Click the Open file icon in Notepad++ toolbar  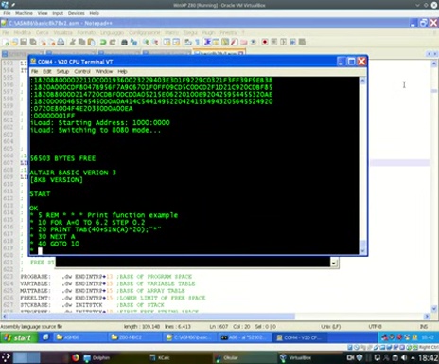pos(14,42)
